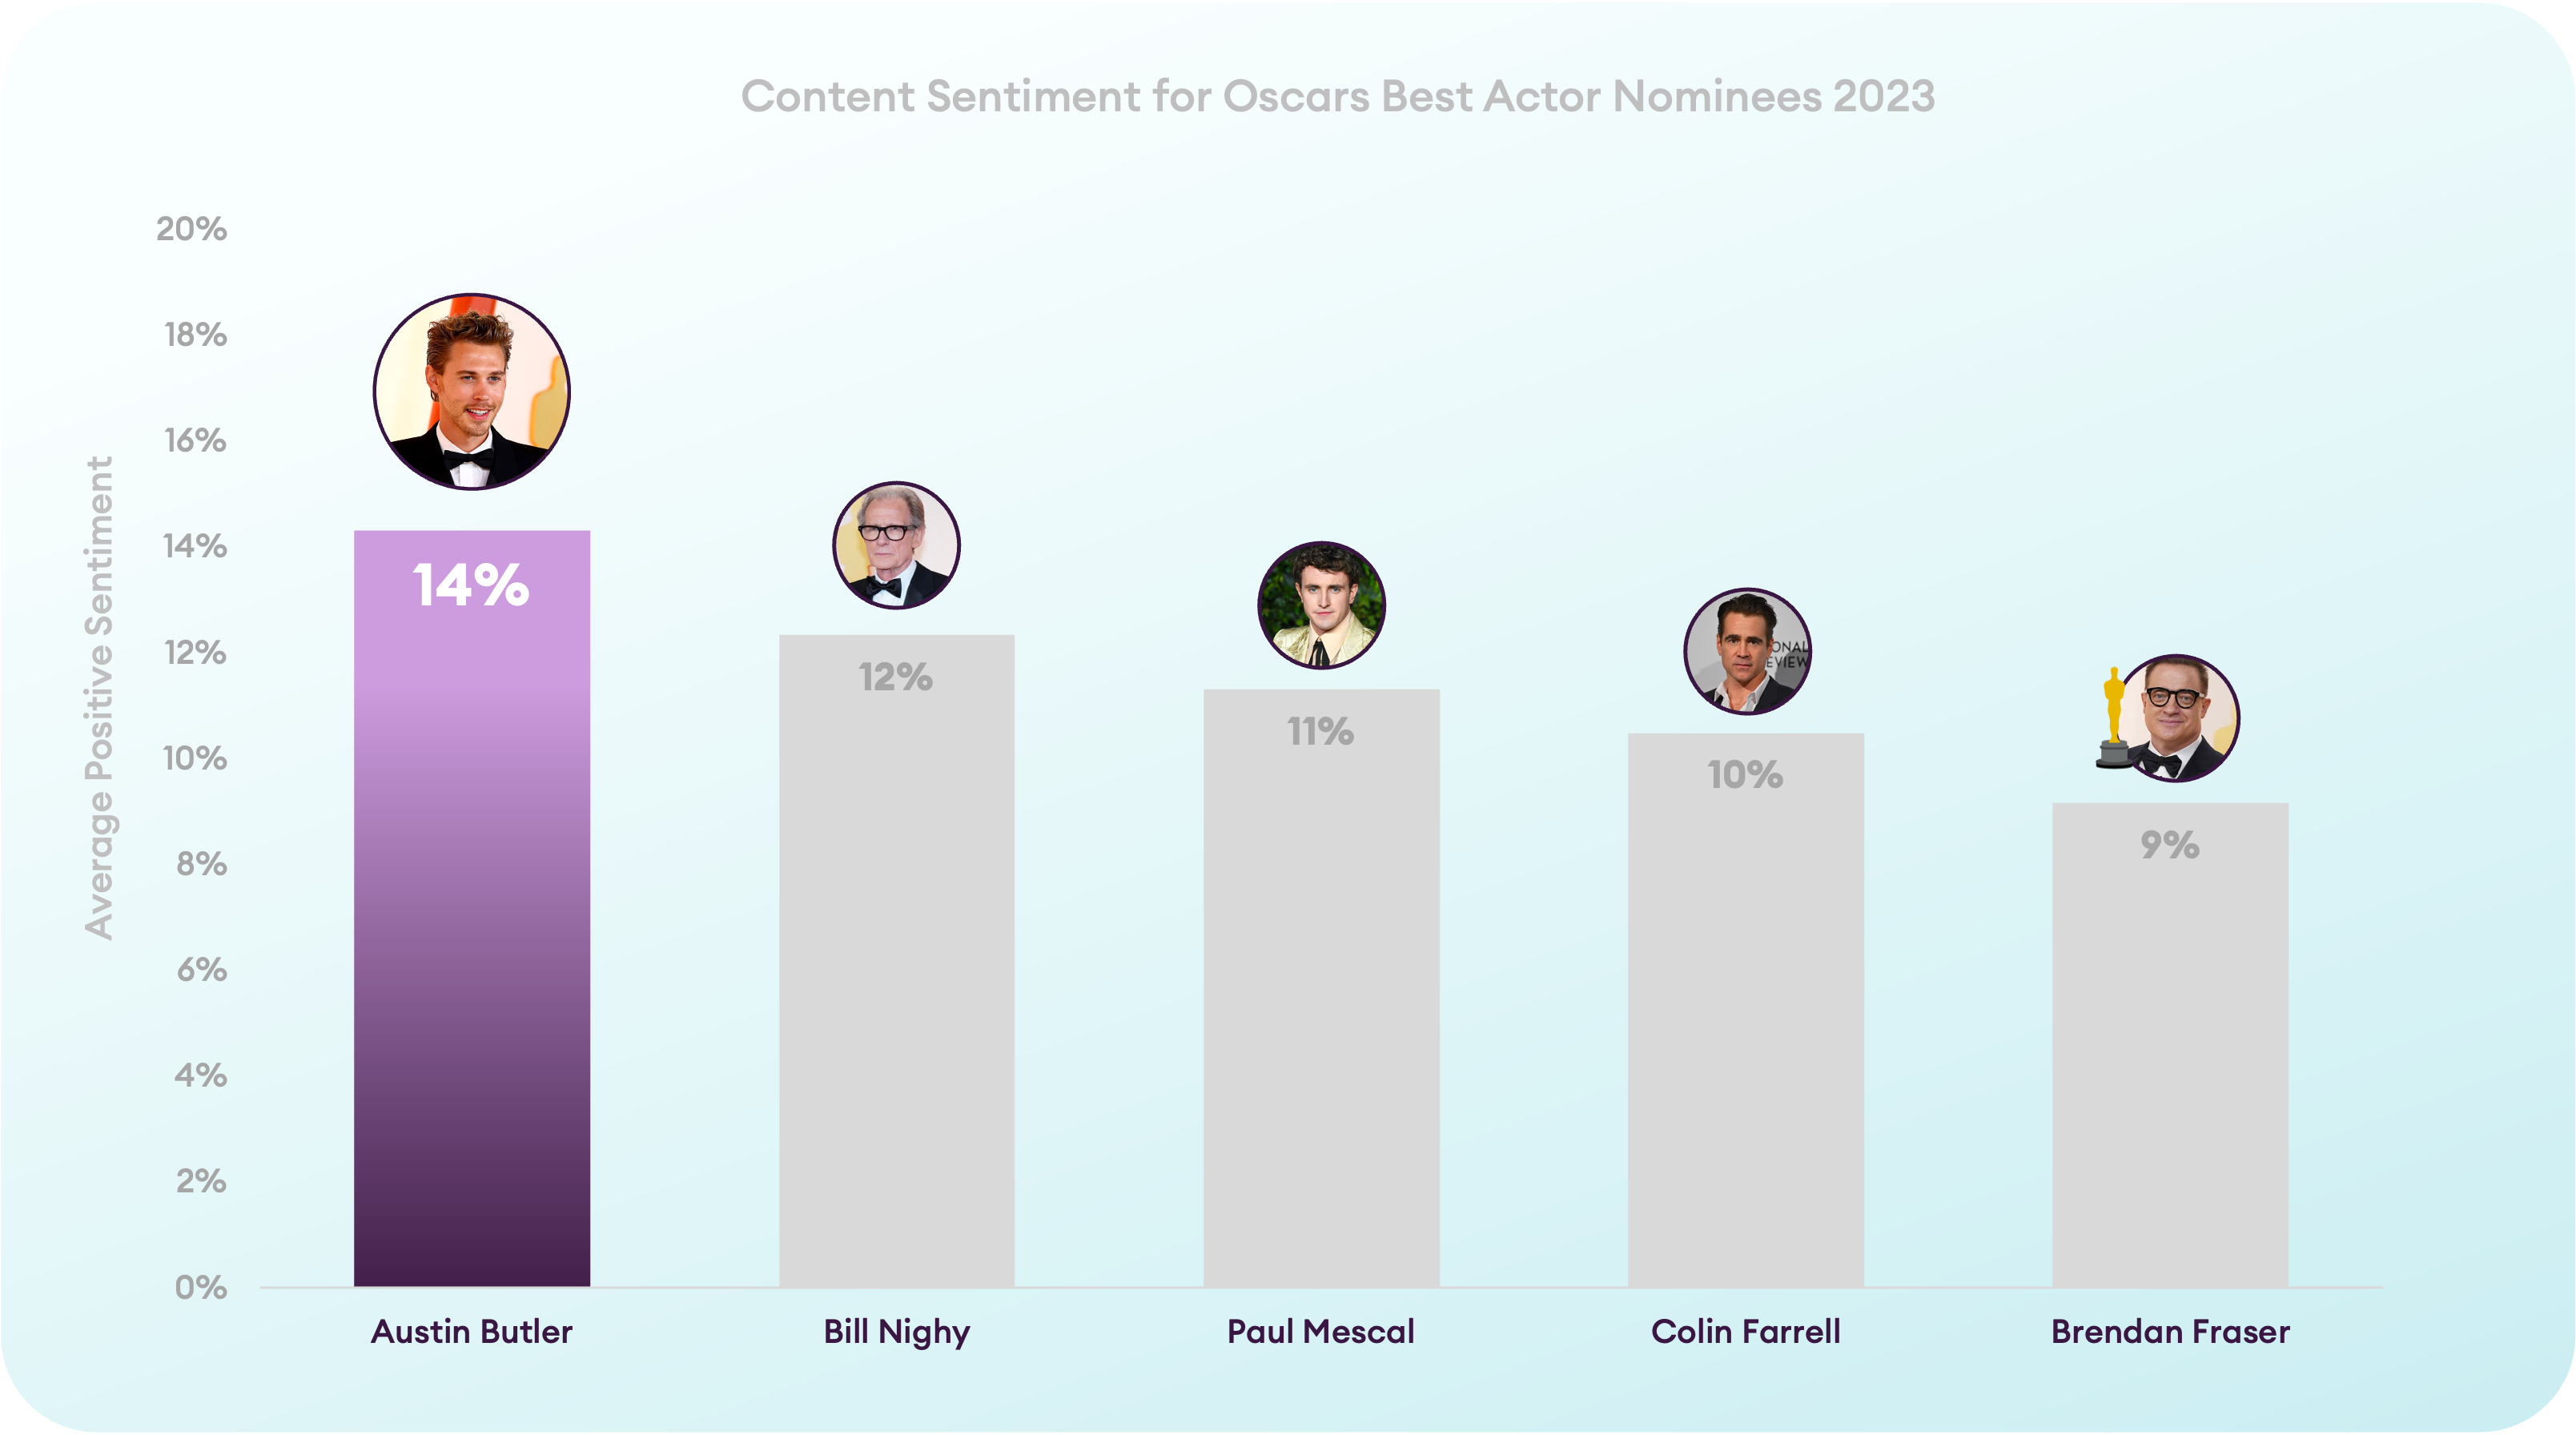The height and width of the screenshot is (1435, 2576).
Task: Select the grey 9% bar
Action: 2170,1045
